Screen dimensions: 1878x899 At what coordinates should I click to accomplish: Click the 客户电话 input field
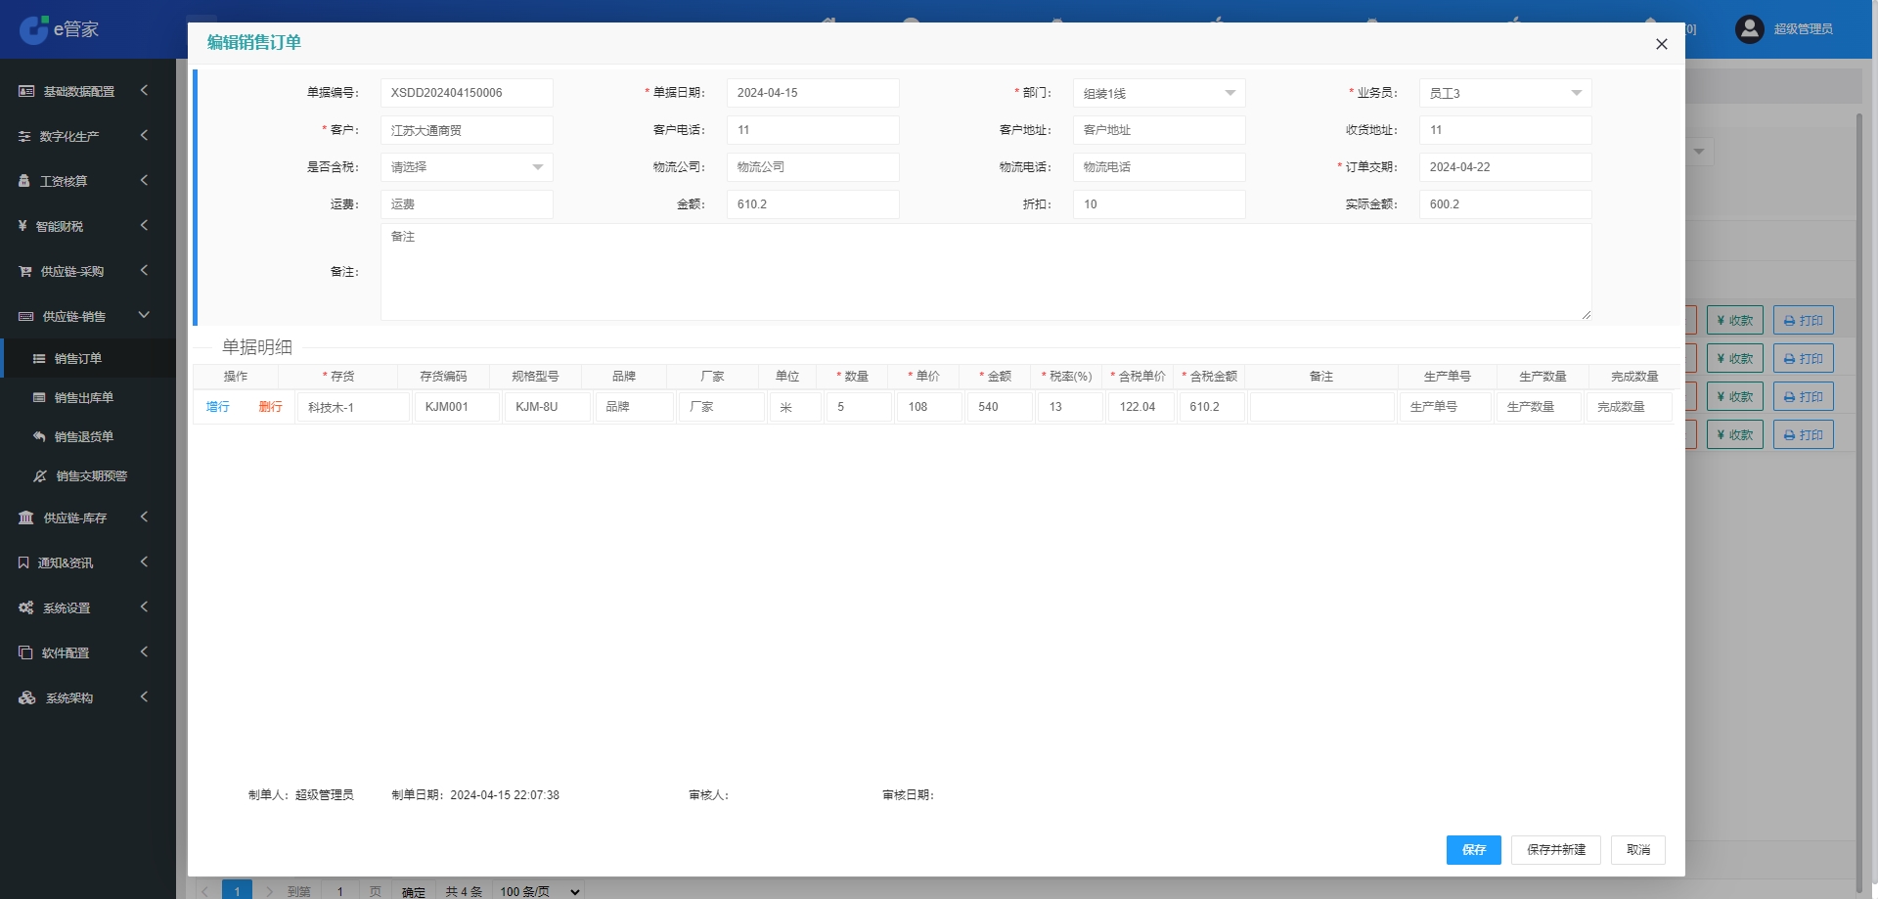pos(813,130)
